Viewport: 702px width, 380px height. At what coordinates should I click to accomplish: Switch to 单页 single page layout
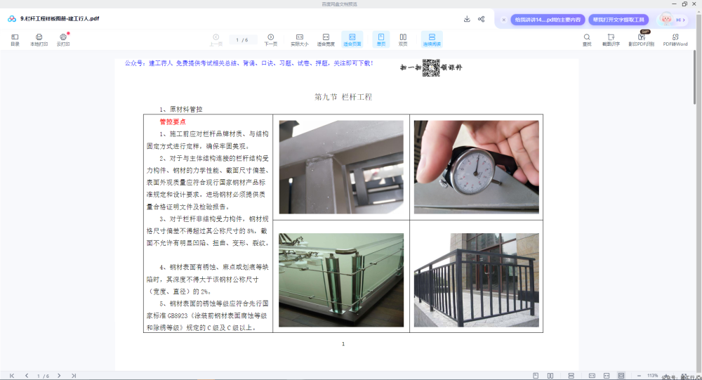click(x=381, y=39)
